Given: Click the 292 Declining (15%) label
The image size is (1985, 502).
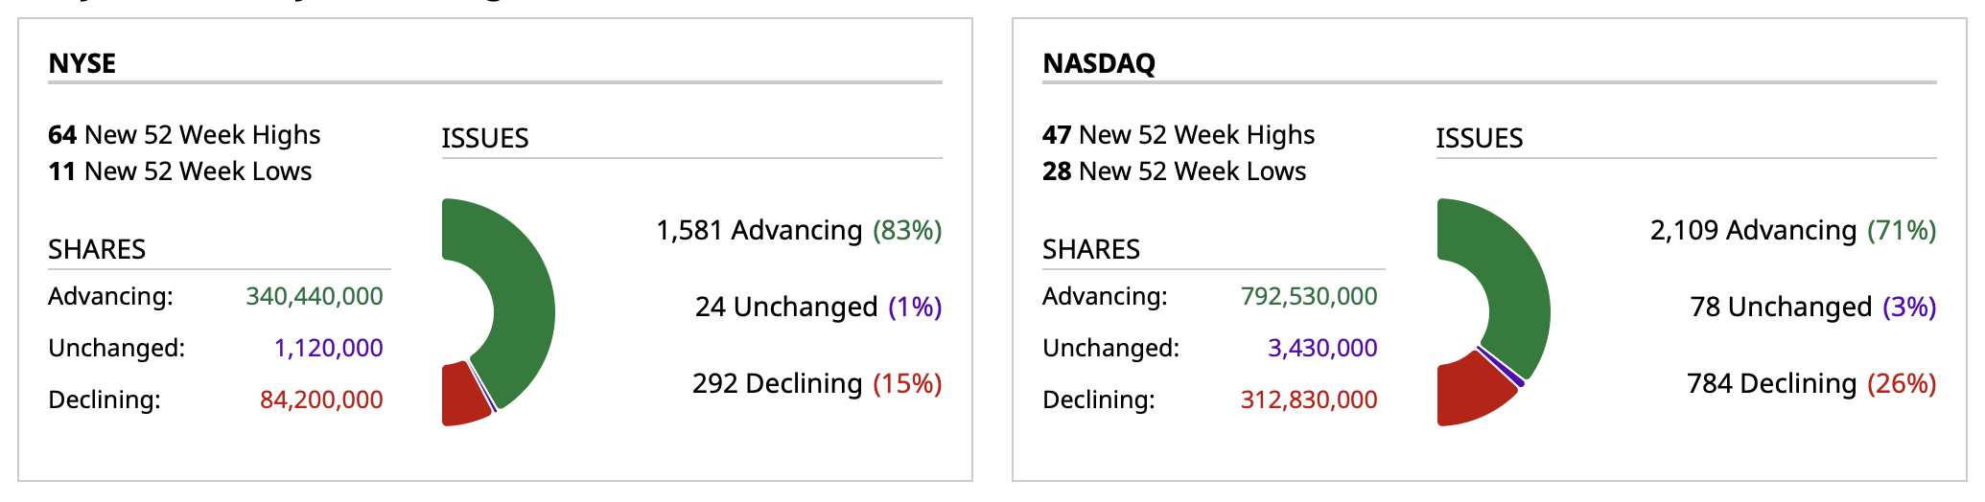Looking at the screenshot, I should coord(817,383).
